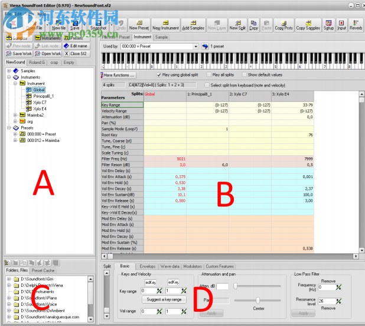Screen dimensions: 365x326
Task: Click the Pan slider above Center
Action: point(258,301)
